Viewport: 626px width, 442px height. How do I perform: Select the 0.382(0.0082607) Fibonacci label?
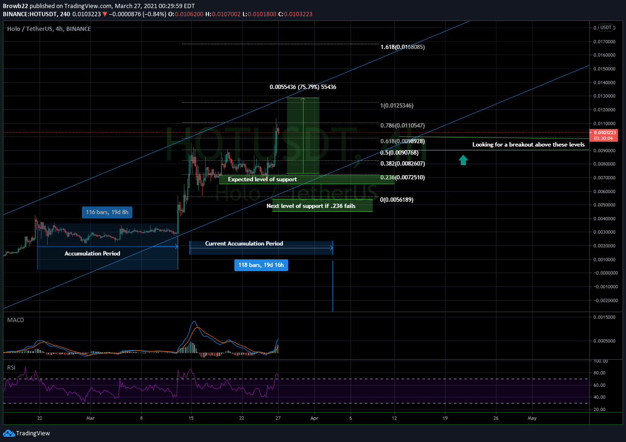pyautogui.click(x=403, y=164)
